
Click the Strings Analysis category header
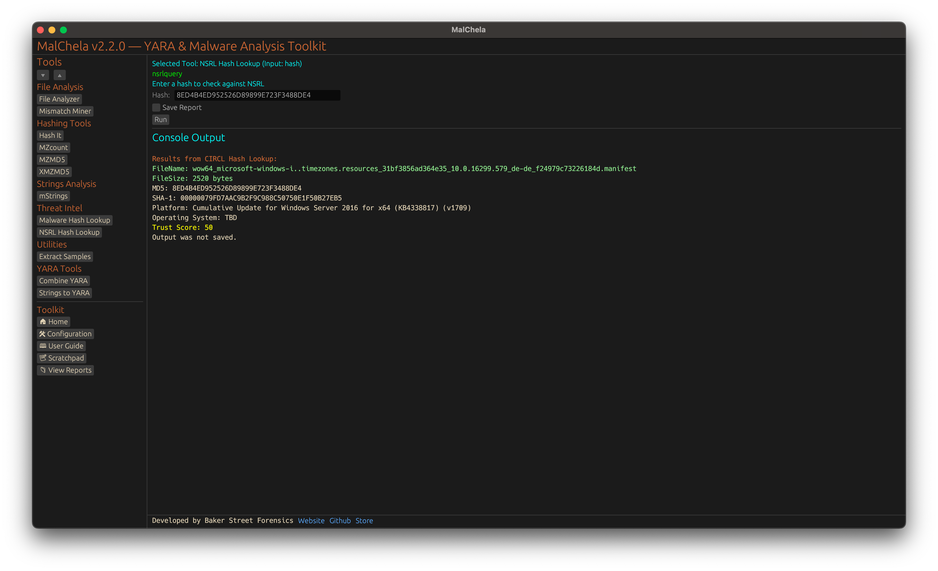click(67, 184)
